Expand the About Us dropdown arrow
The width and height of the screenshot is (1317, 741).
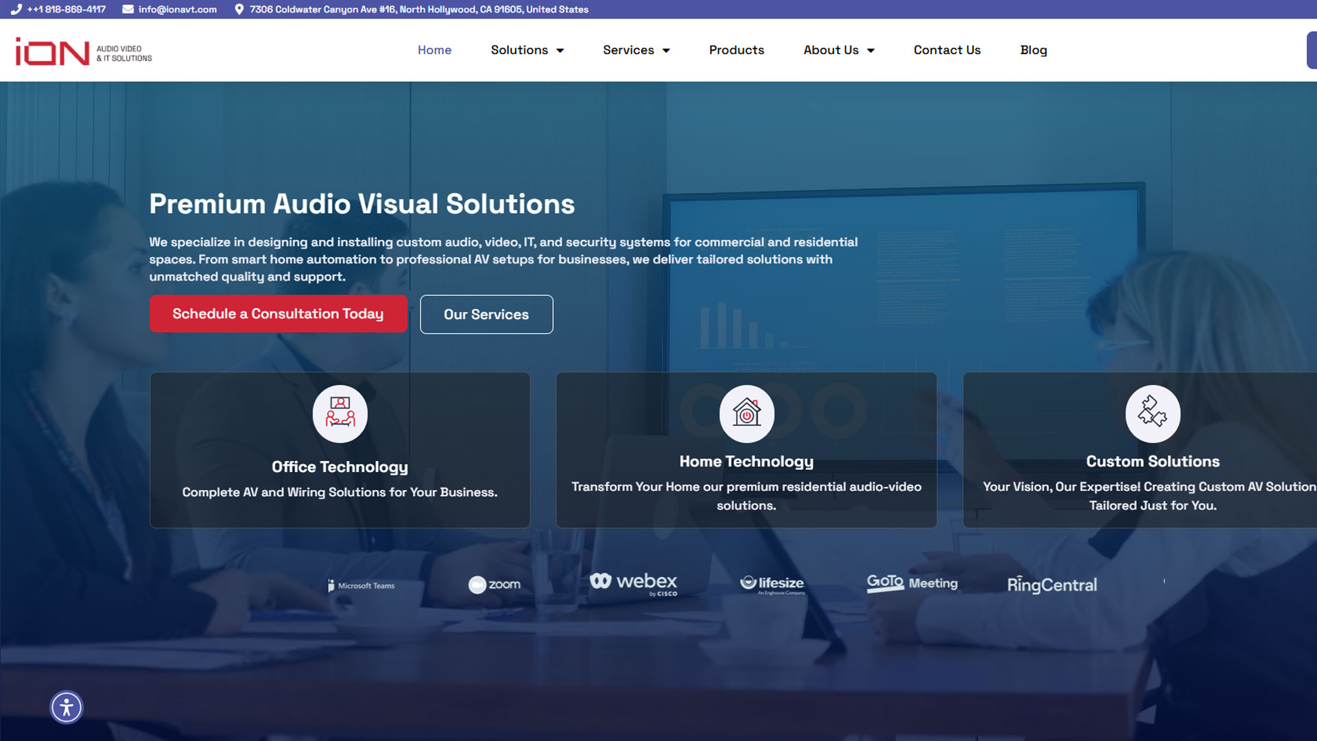[x=870, y=51]
